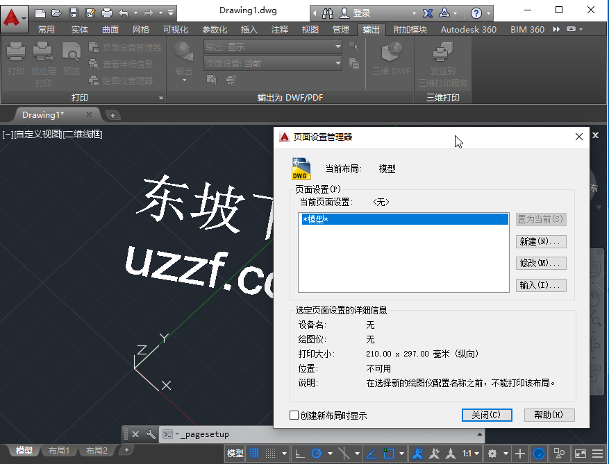Click the workspace switching gear icon
Image resolution: width=609 pixels, height=464 pixels.
coord(492,453)
